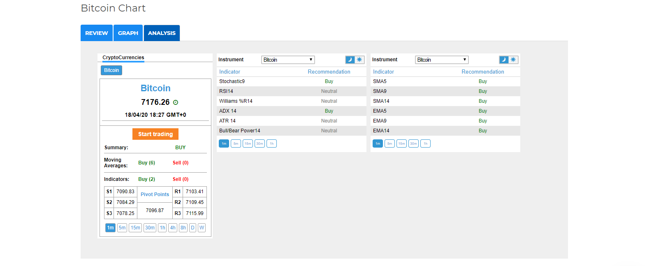Select 1m button below Bull/Bear Power14 row
The height and width of the screenshot is (266, 649).
pyautogui.click(x=224, y=143)
